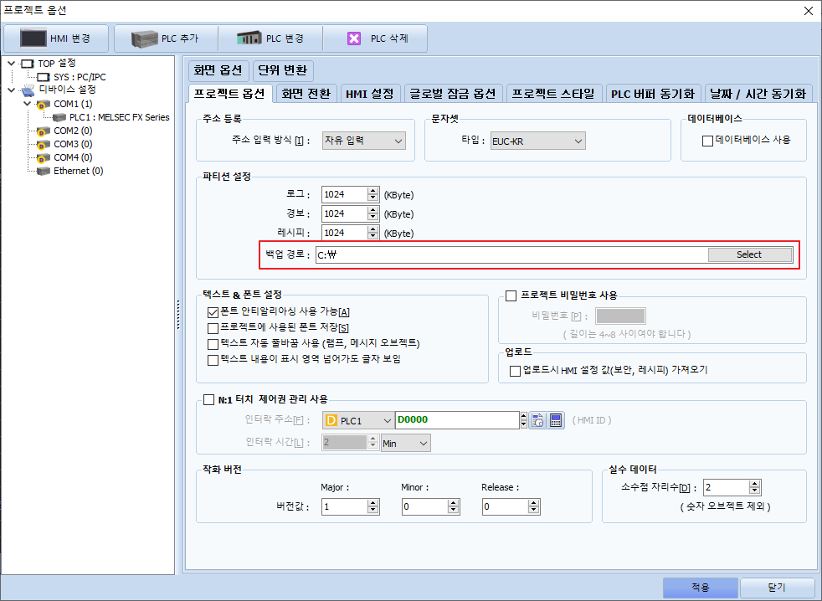822x601 pixels.
Task: Open the 주소 입력 방식 dropdown
Action: pyautogui.click(x=364, y=141)
